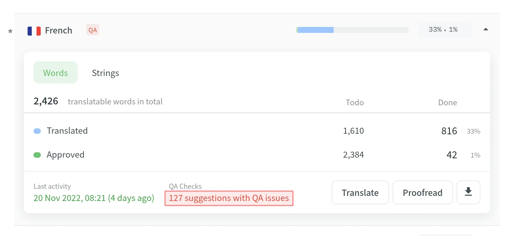The height and width of the screenshot is (236, 514).
Task: Collapse the French language panel
Action: click(486, 29)
